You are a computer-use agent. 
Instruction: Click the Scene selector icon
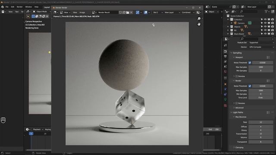[208, 7]
